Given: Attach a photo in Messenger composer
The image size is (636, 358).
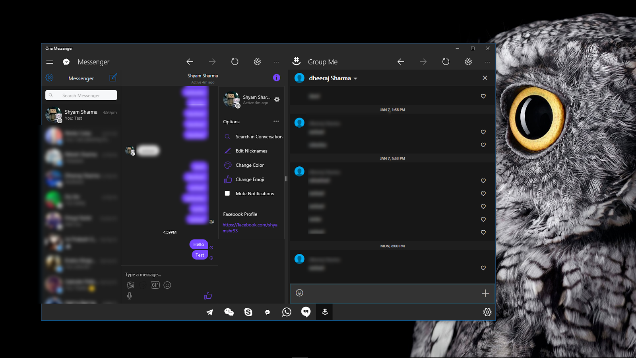Looking at the screenshot, I should point(130,285).
